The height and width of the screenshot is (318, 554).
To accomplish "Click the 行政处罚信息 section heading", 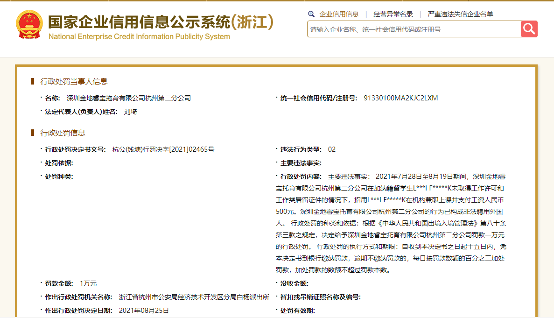I will pyautogui.click(x=63, y=133).
